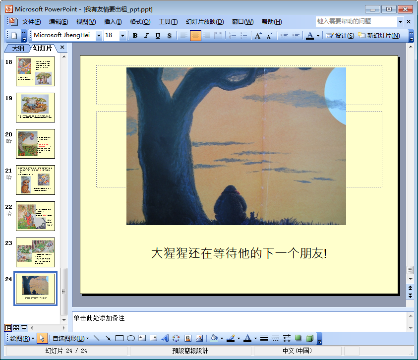The image size is (418, 360).
Task: Apply distributed alignment
Action: point(218,36)
